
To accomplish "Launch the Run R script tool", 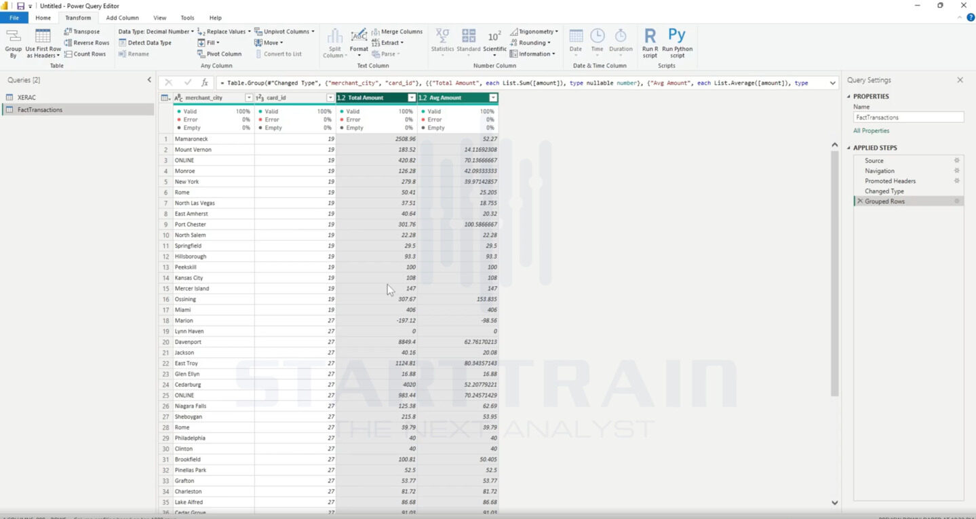I will pos(650,43).
